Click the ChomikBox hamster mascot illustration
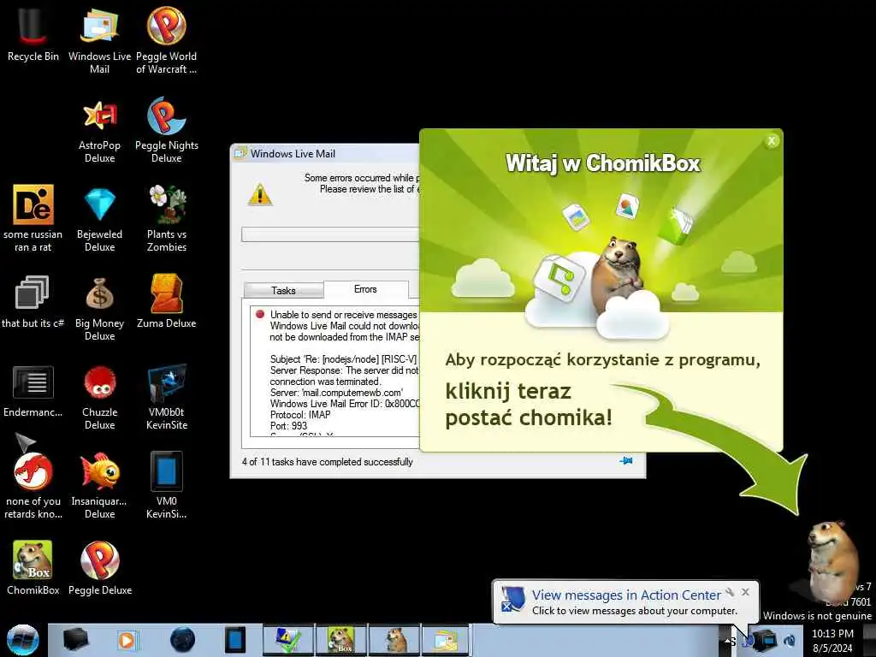This screenshot has height=657, width=876. (618, 275)
